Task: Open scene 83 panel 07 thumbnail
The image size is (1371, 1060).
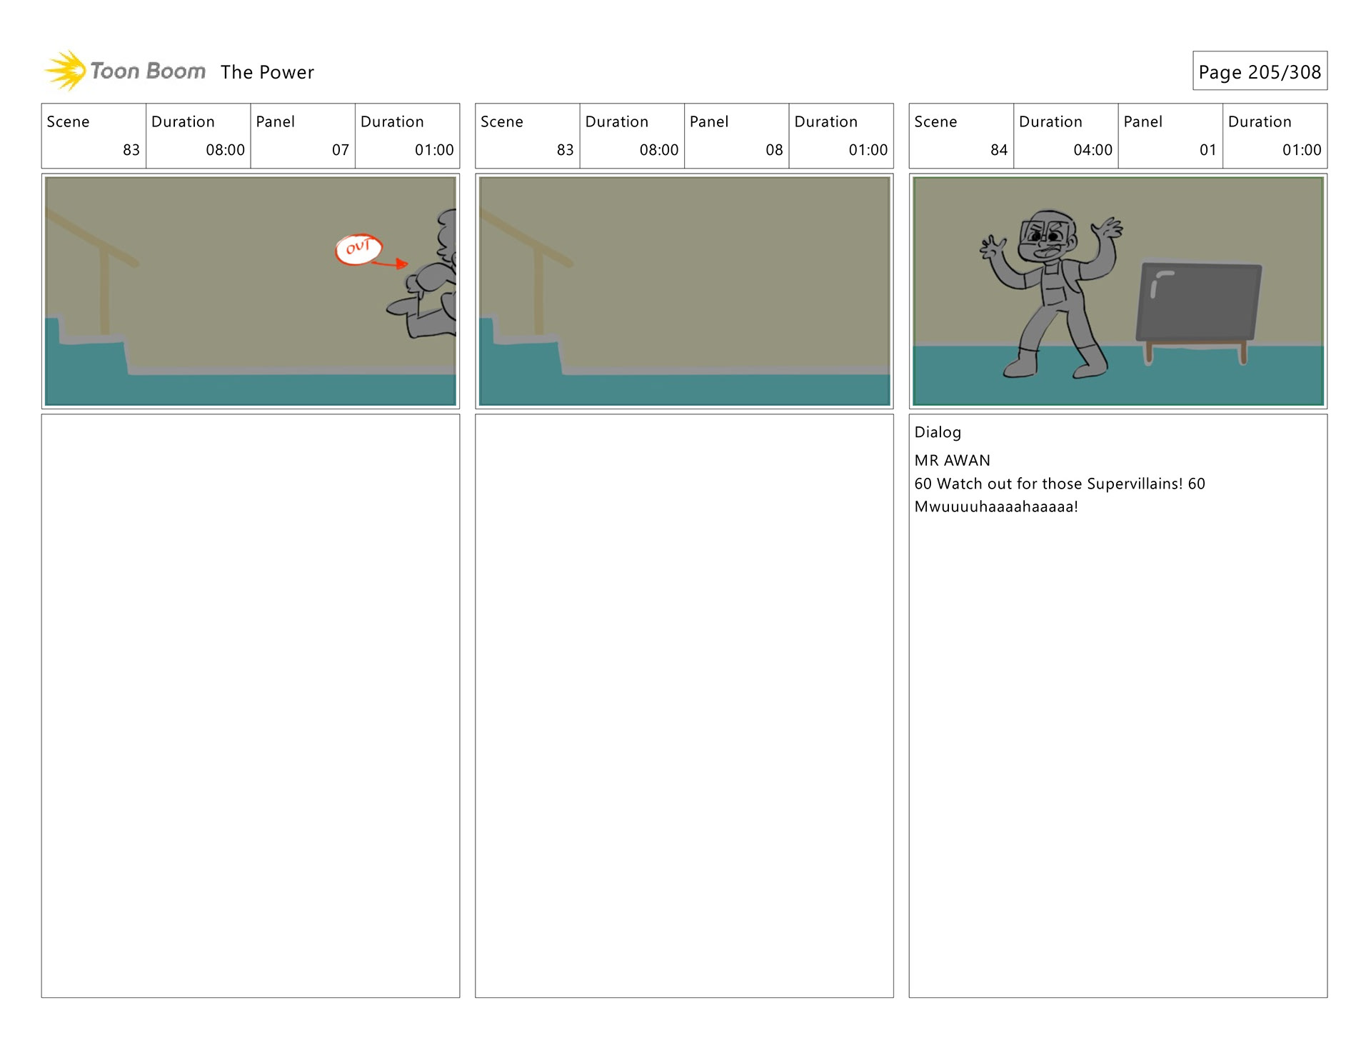Action: click(250, 291)
